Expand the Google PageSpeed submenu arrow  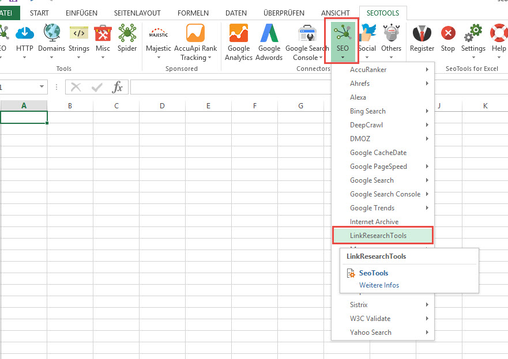pyautogui.click(x=427, y=167)
